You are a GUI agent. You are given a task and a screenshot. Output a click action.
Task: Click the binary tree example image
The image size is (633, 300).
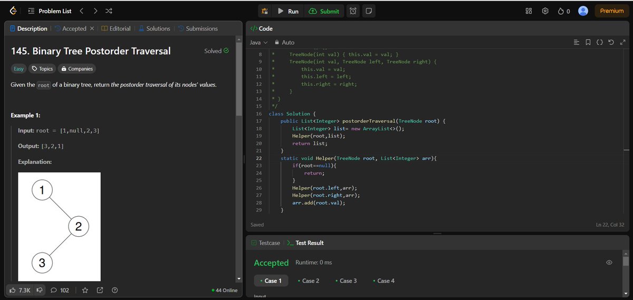(x=59, y=227)
